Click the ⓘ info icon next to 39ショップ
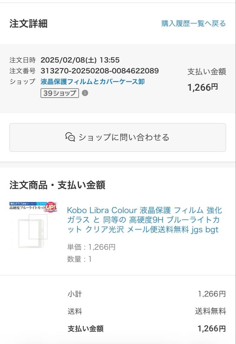236x344 pixels. click(85, 93)
